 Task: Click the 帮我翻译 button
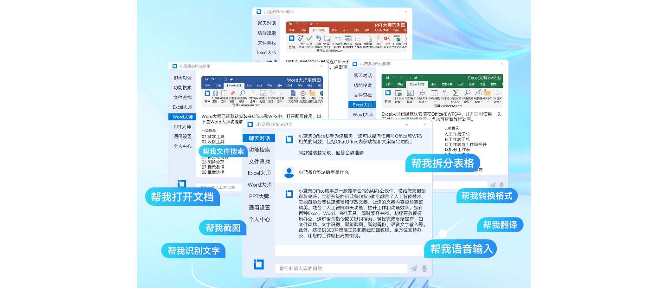tap(500, 224)
